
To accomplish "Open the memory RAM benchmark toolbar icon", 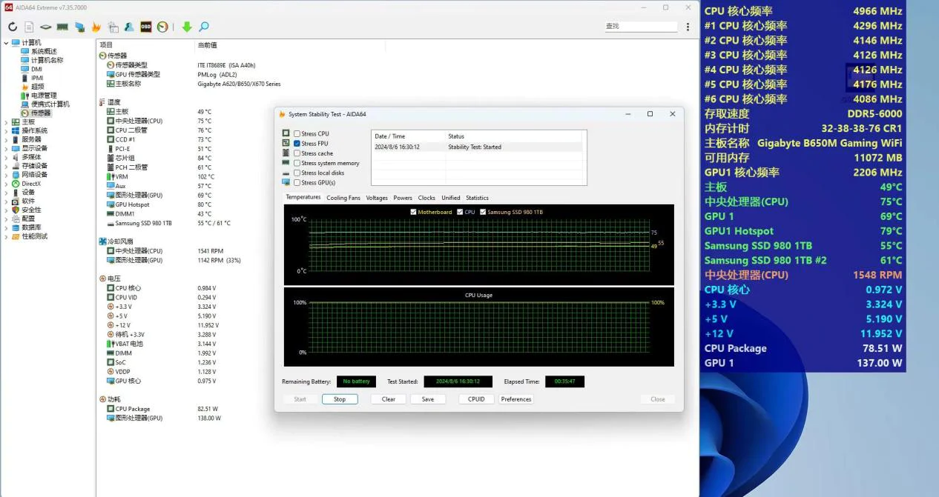I will 62,27.
